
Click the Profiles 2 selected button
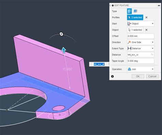[135, 17]
